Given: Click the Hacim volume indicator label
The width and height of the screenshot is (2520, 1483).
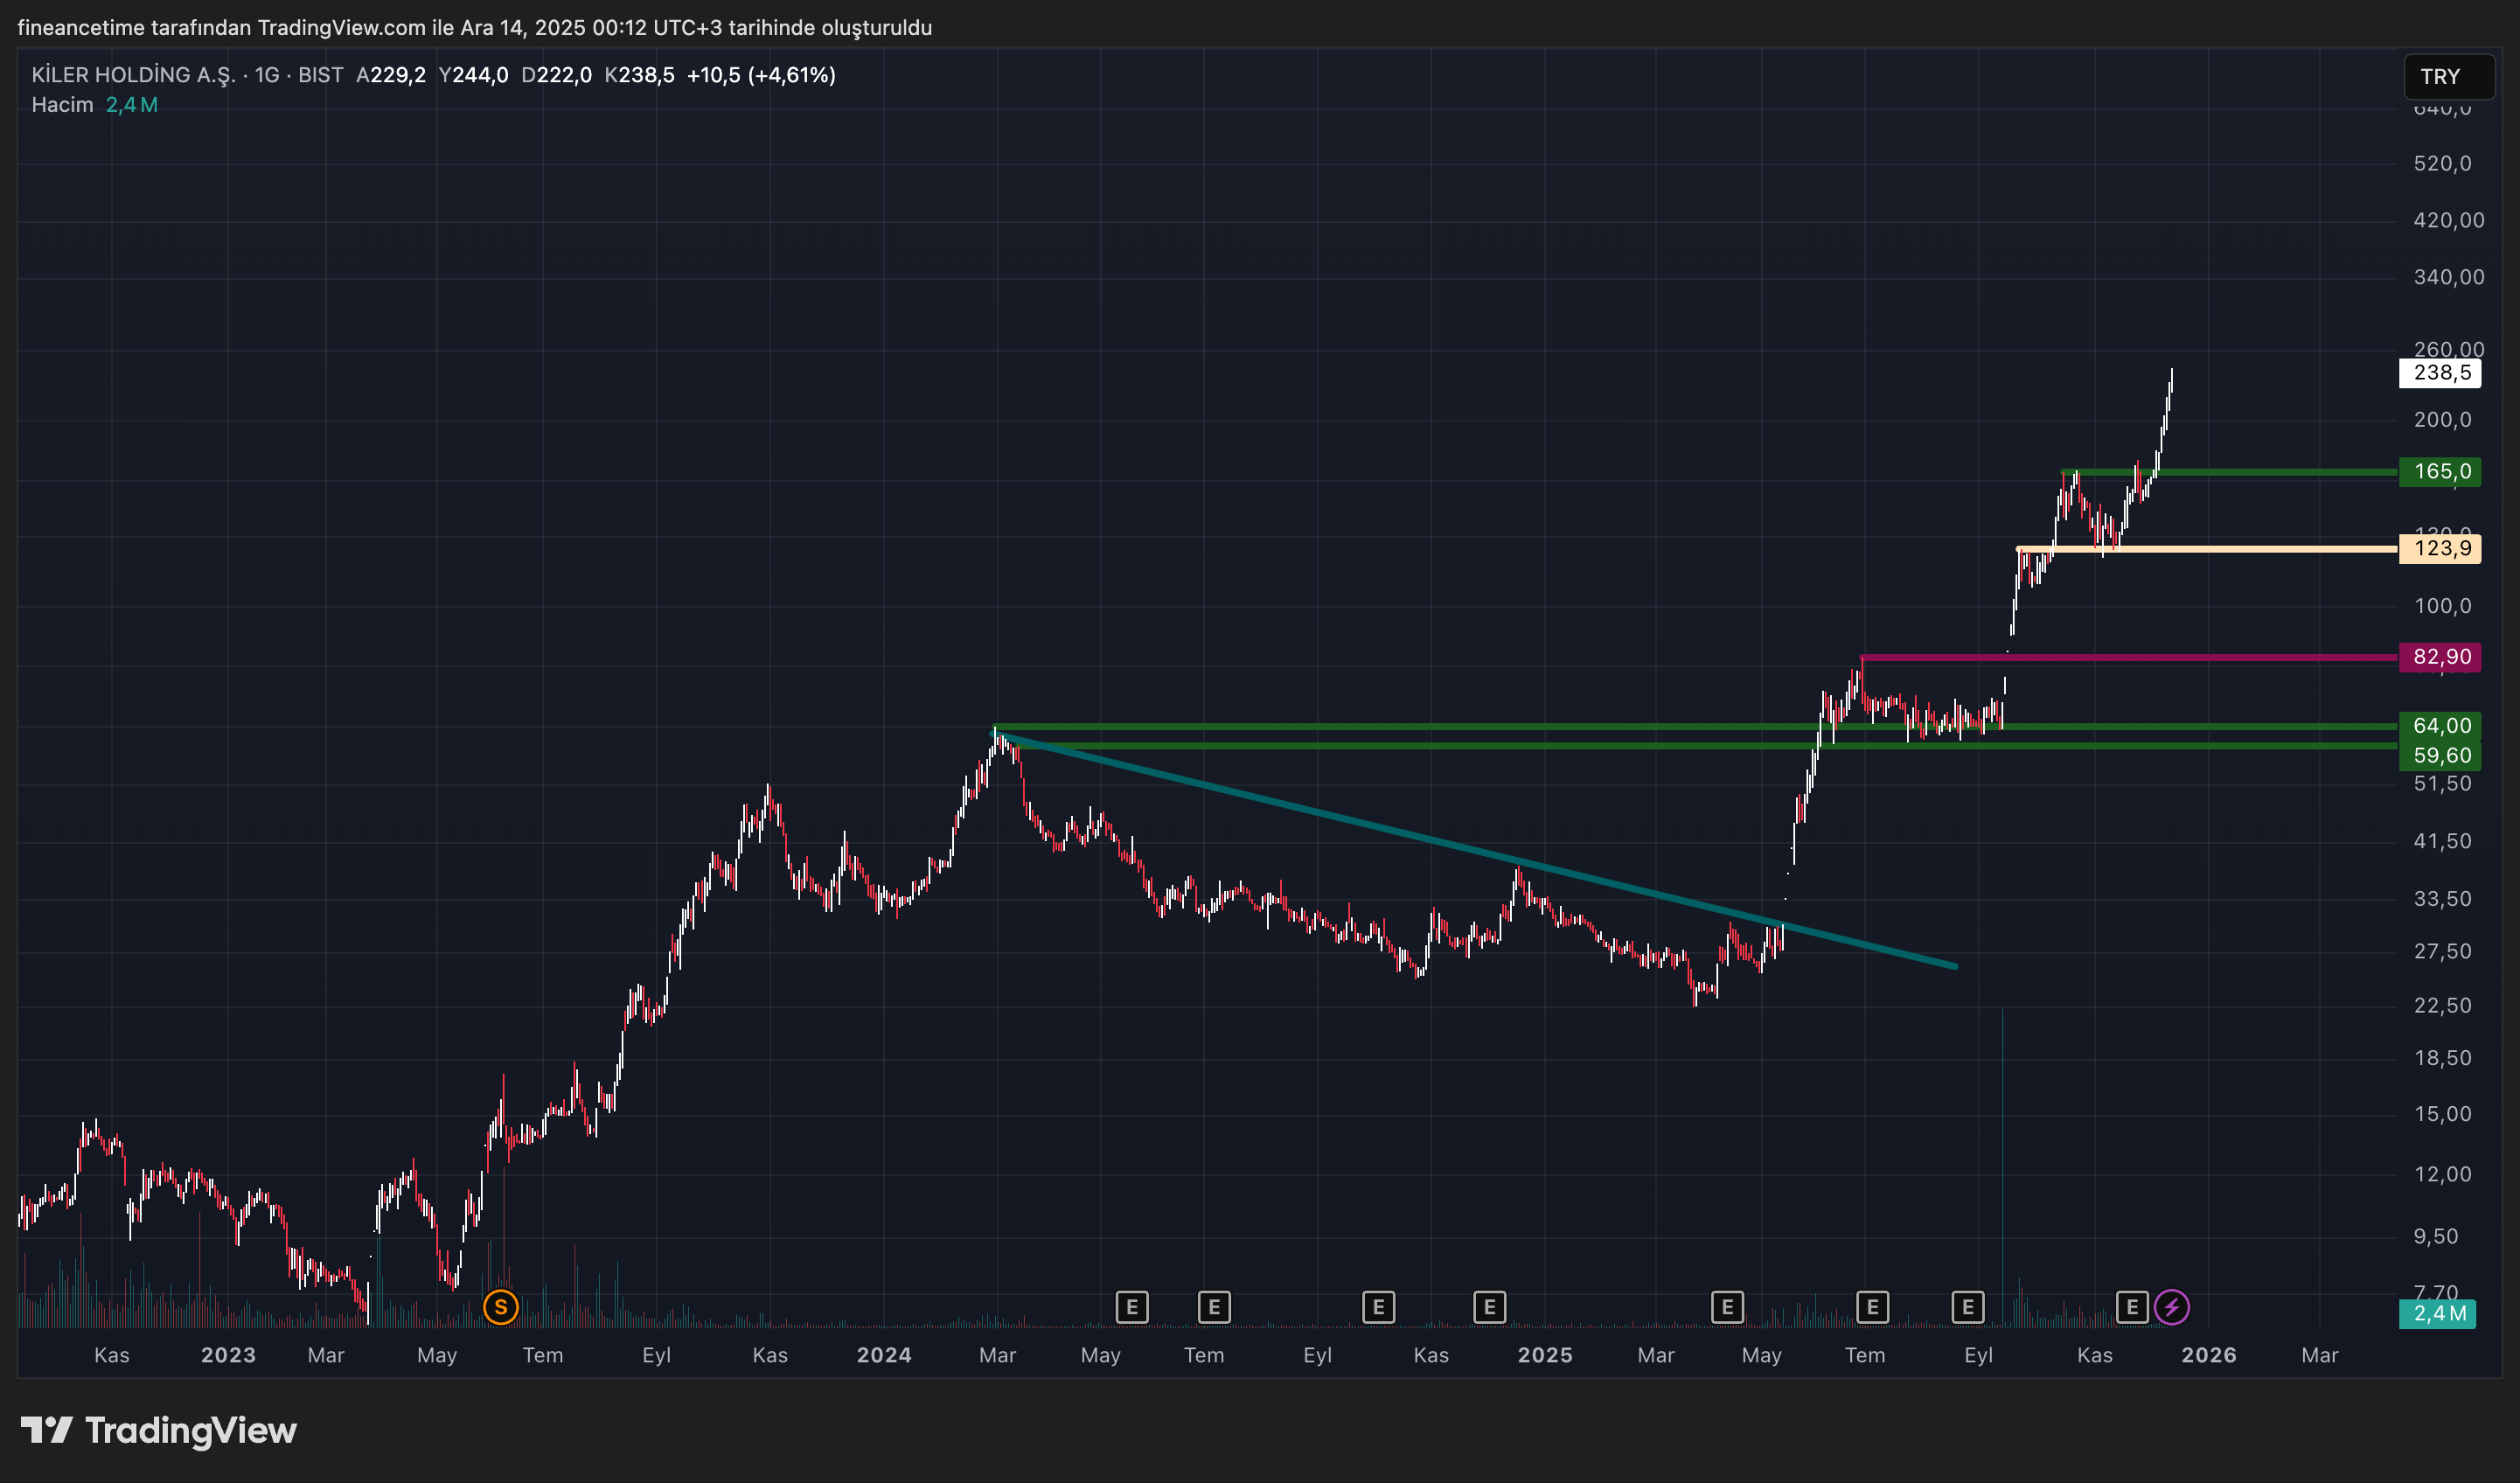Looking at the screenshot, I should tap(62, 105).
